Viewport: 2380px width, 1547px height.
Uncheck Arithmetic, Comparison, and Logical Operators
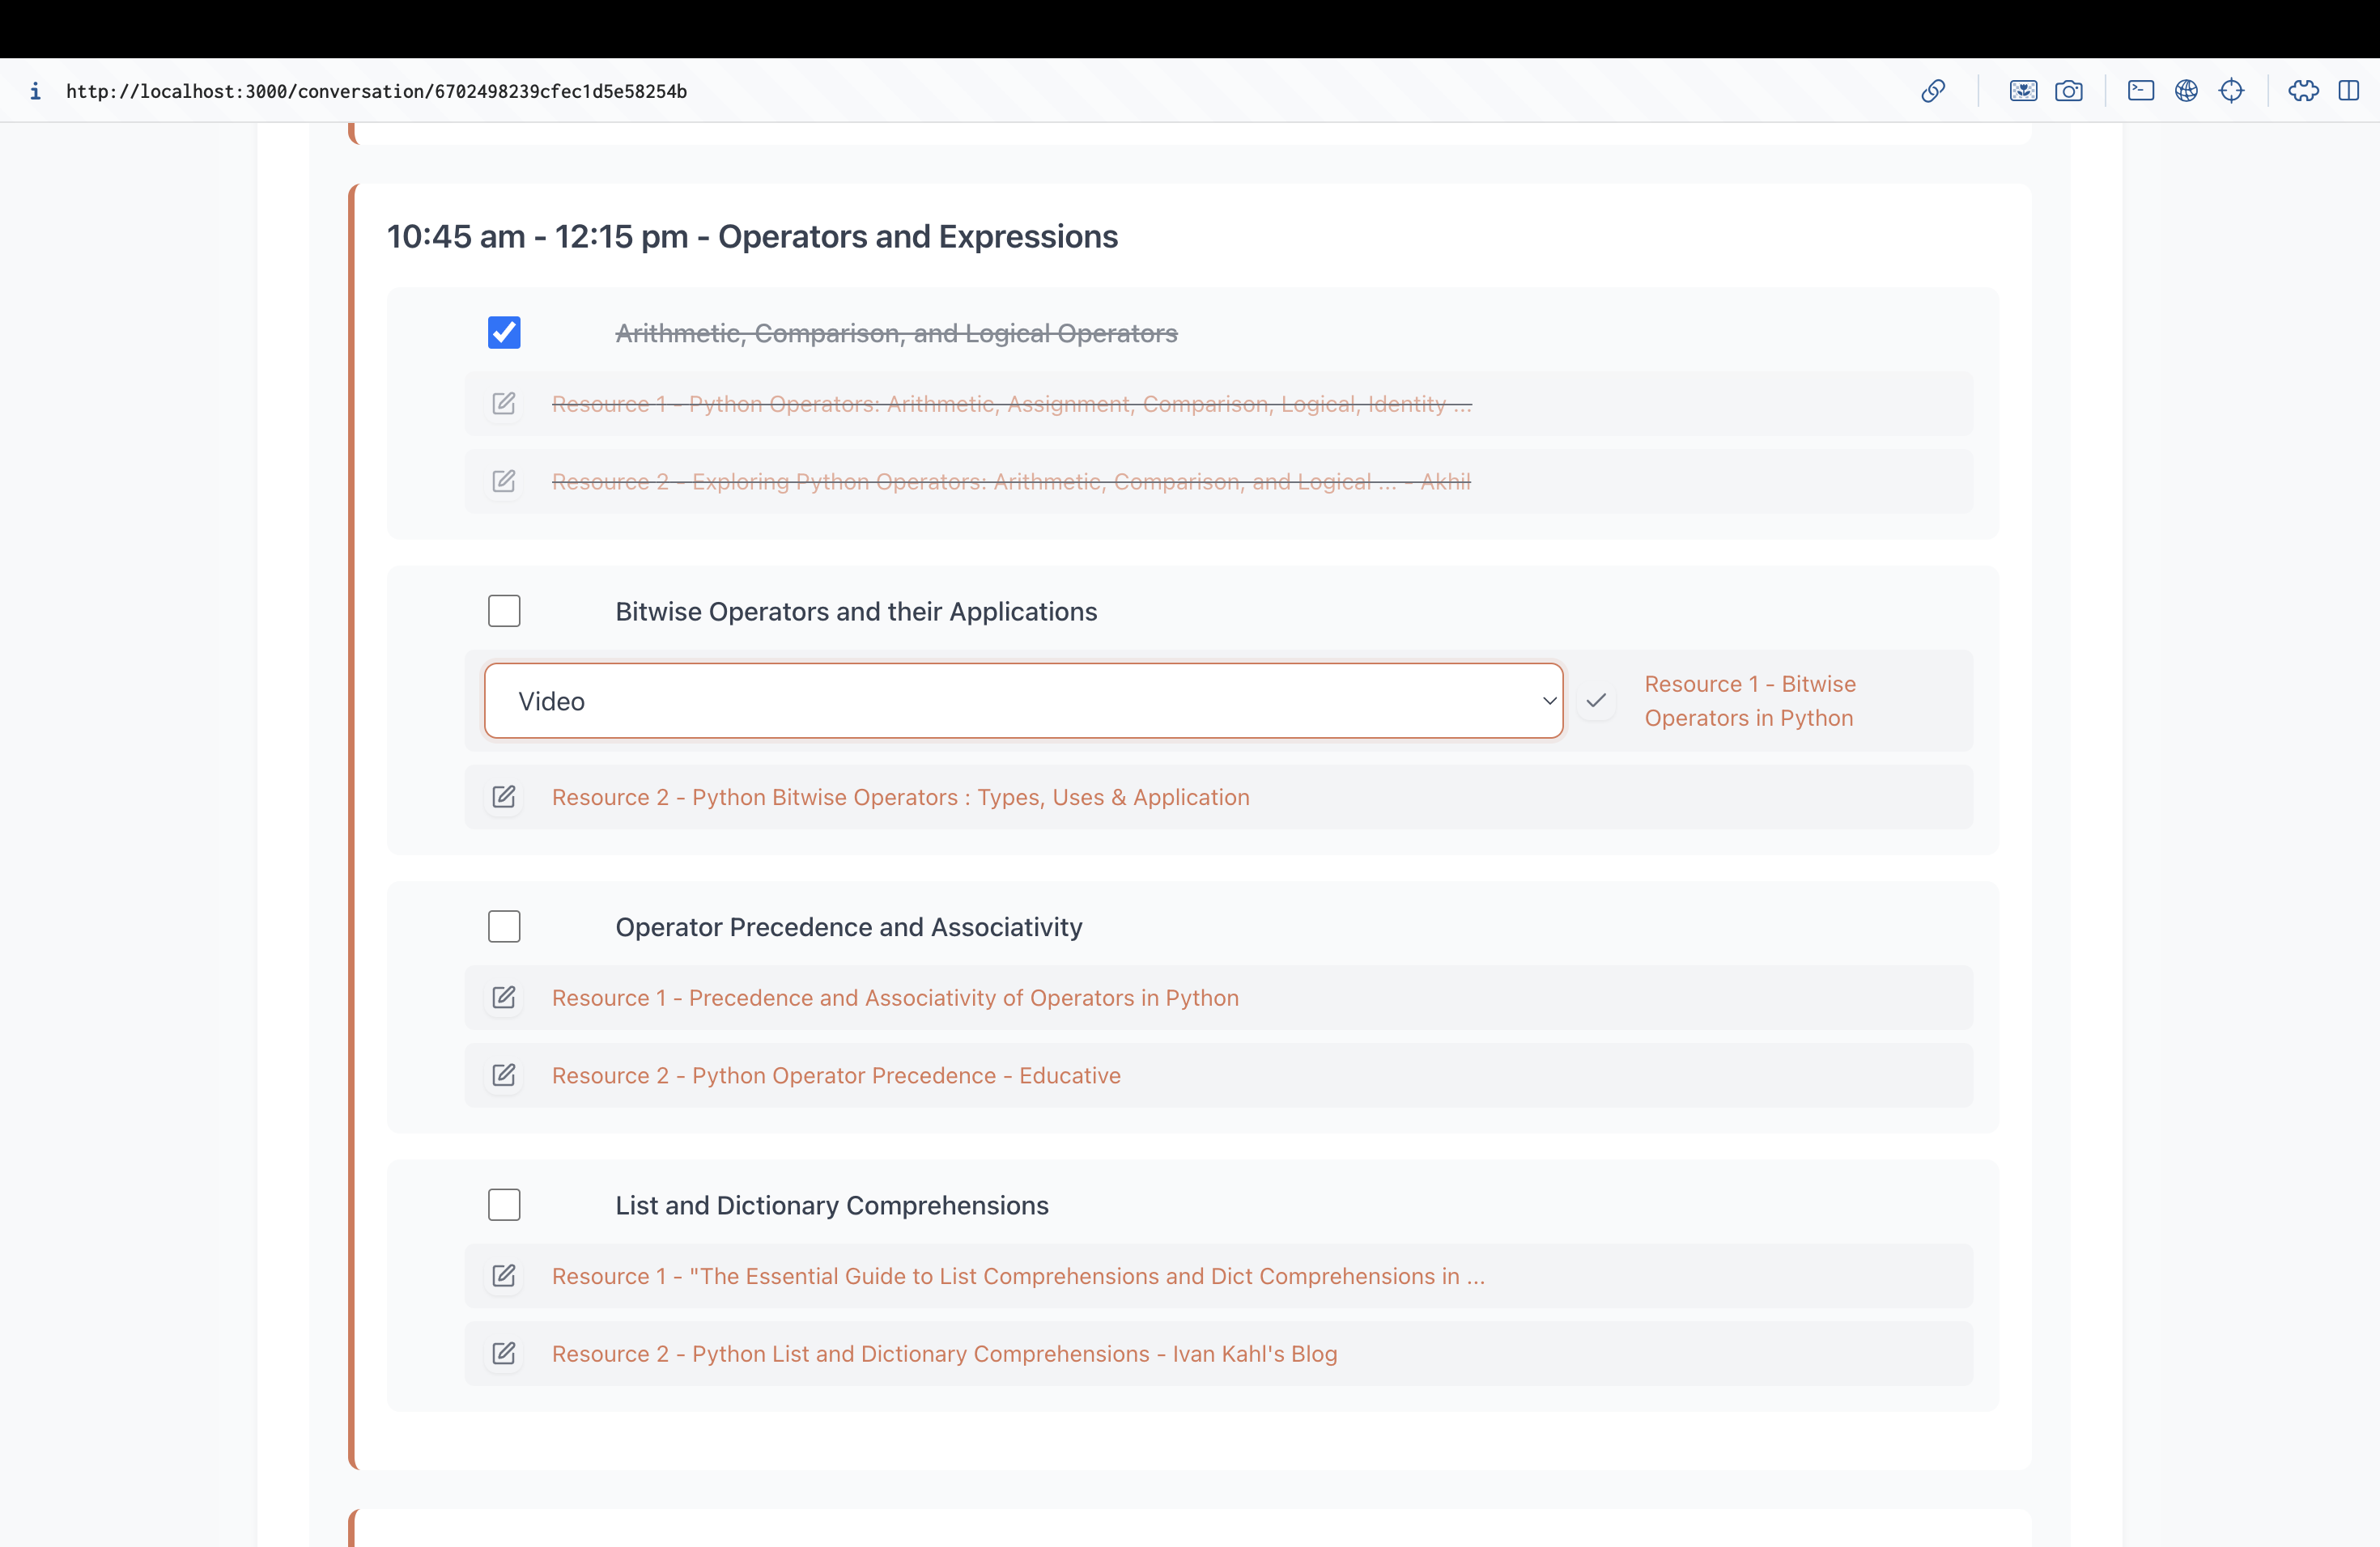504,333
